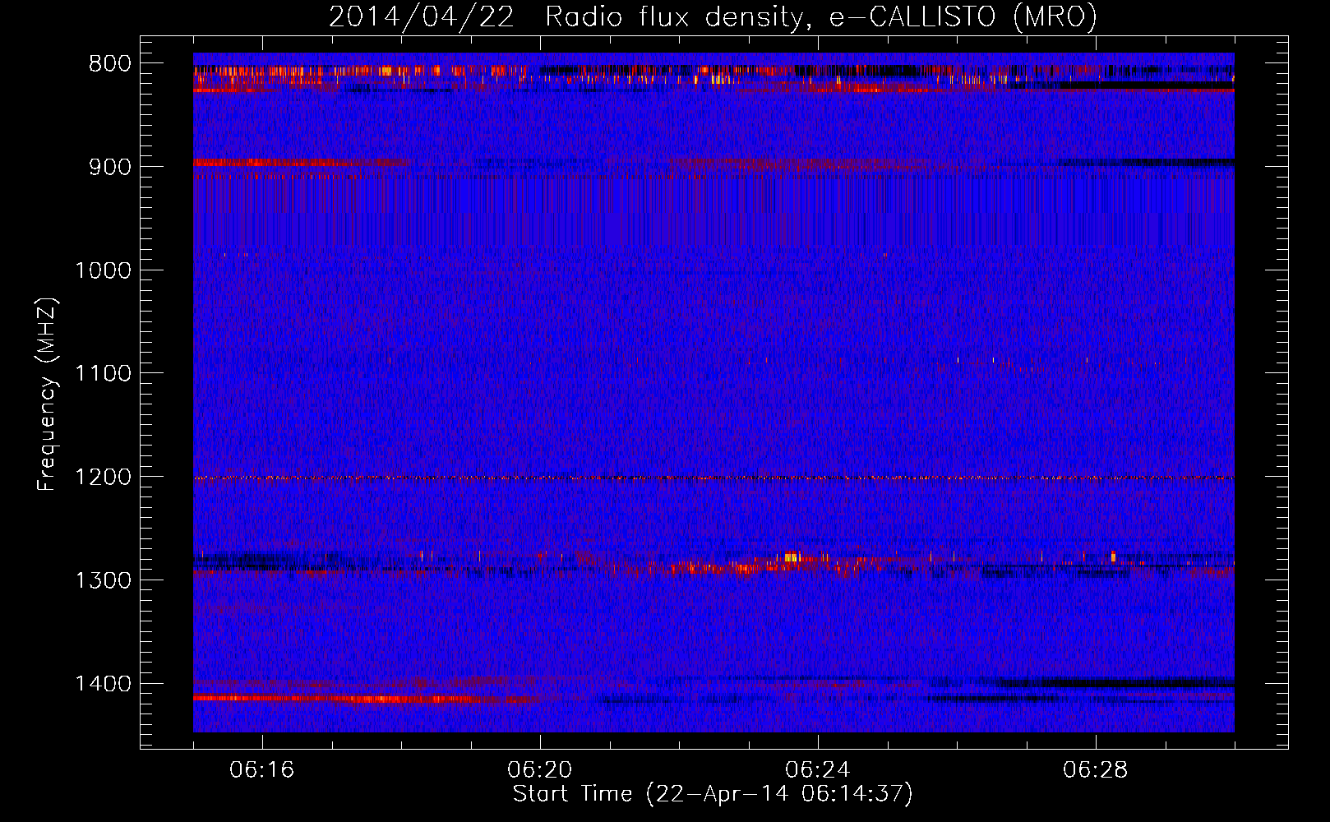Click the red emission band near 1415 MHz
Screen dimensions: 1330x822
(366, 699)
